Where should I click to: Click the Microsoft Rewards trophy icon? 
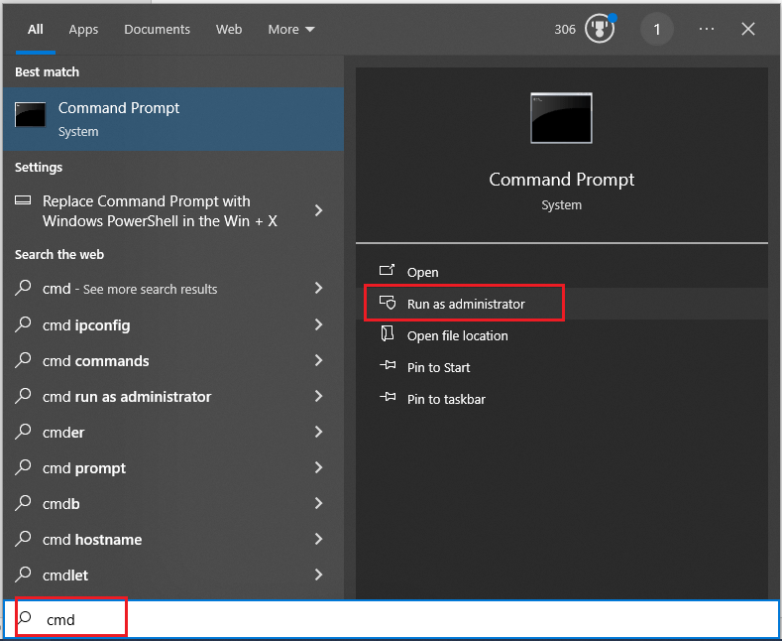click(x=599, y=30)
